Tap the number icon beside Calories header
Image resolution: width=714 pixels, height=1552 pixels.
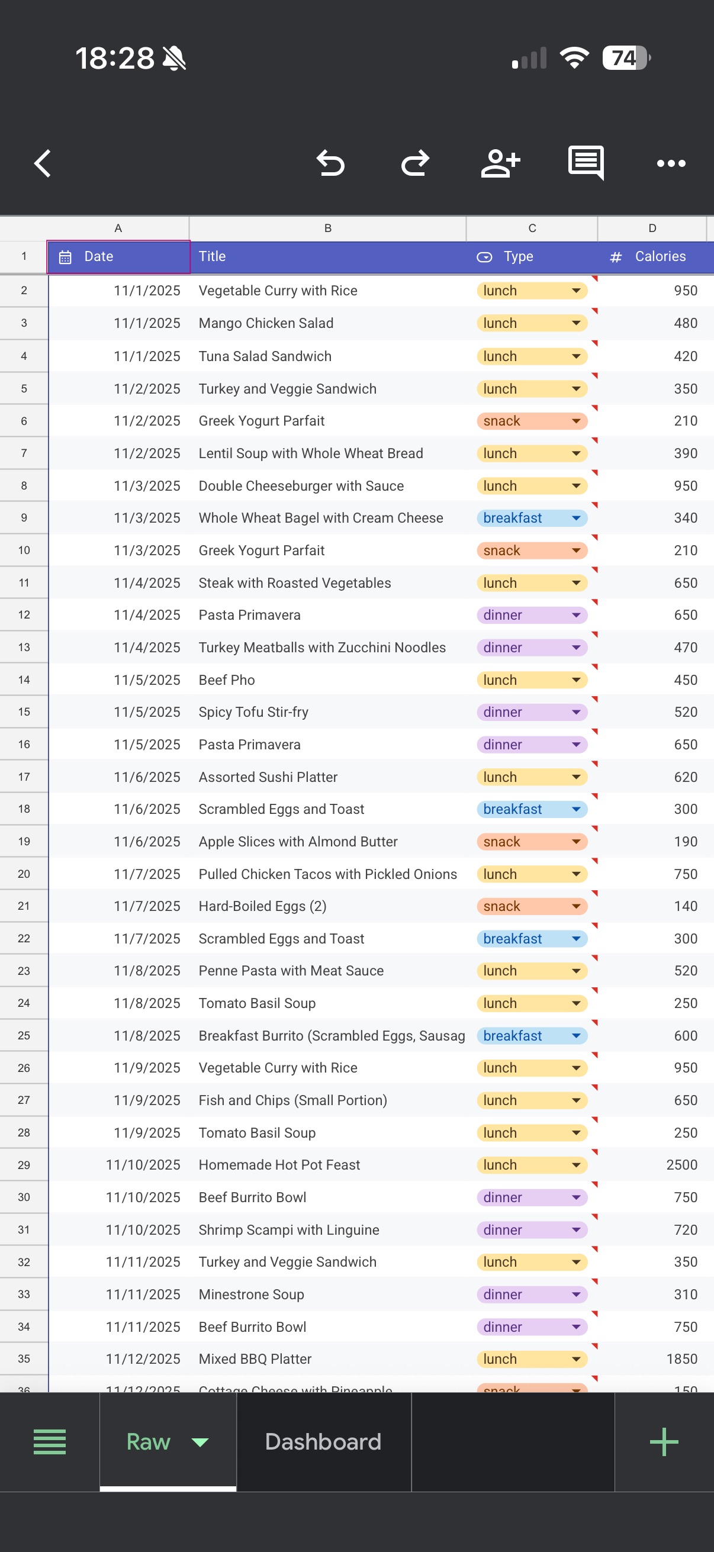[x=615, y=256]
